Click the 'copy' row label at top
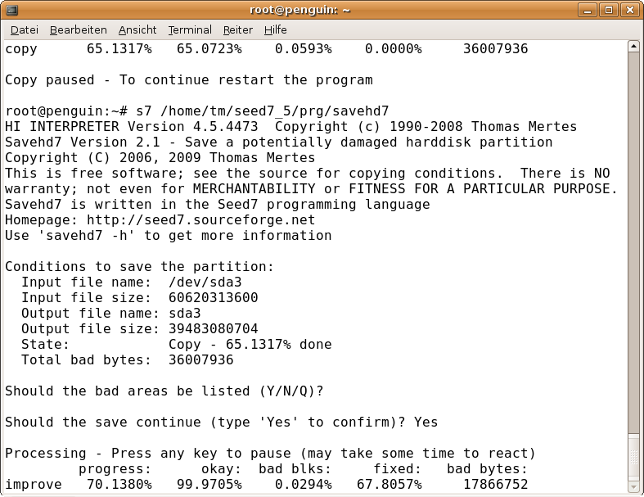Image resolution: width=644 pixels, height=497 pixels. coord(21,49)
